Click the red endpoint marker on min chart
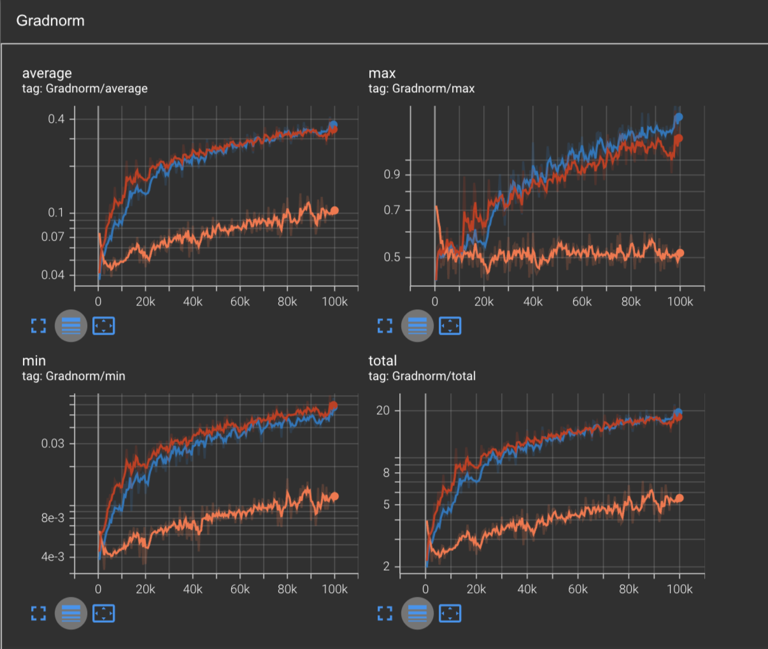 [333, 405]
